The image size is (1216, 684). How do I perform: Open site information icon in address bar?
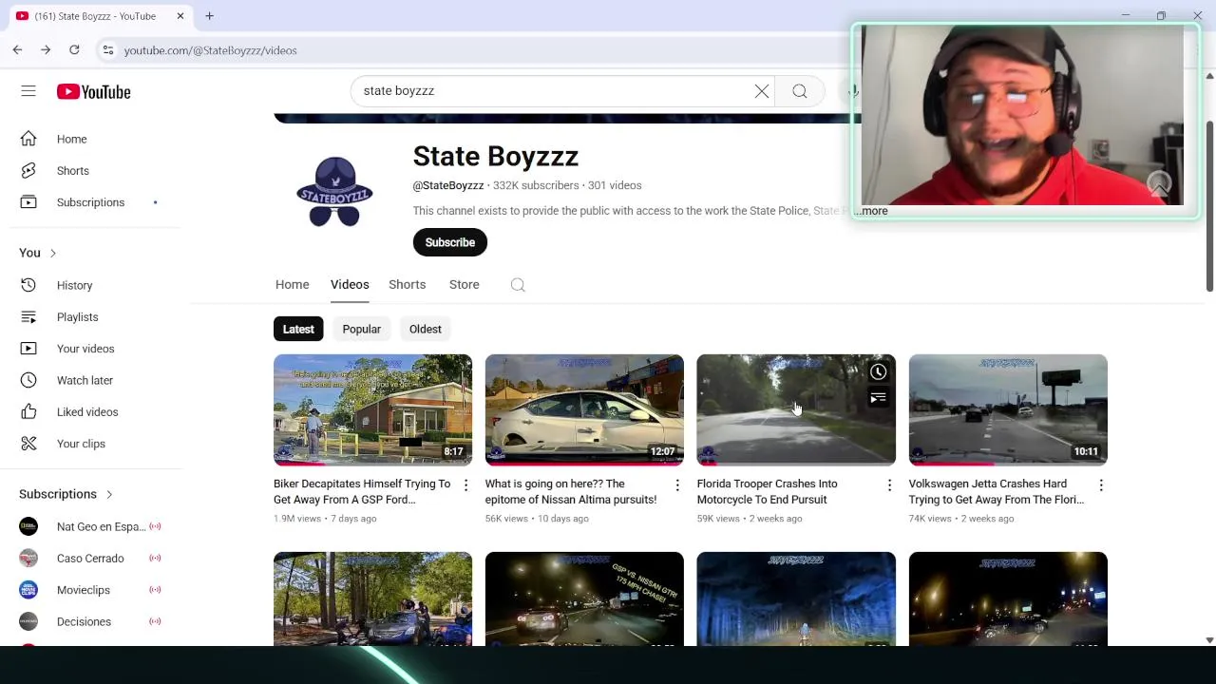(108, 50)
